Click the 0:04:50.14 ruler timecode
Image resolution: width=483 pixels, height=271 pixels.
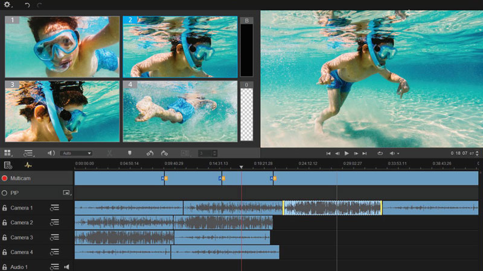(129, 163)
